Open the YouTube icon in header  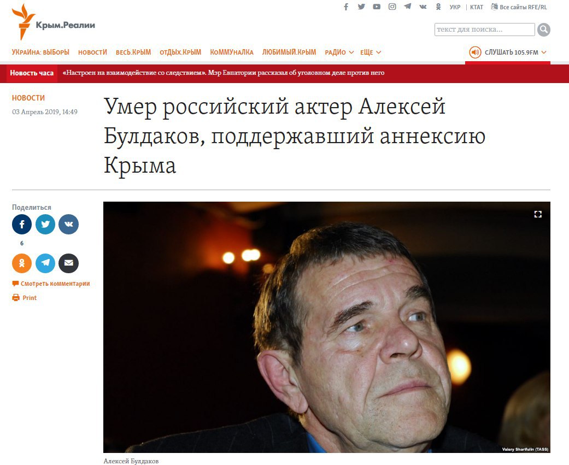point(377,7)
